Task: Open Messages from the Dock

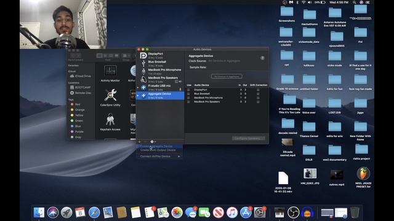Action: click(x=191, y=212)
